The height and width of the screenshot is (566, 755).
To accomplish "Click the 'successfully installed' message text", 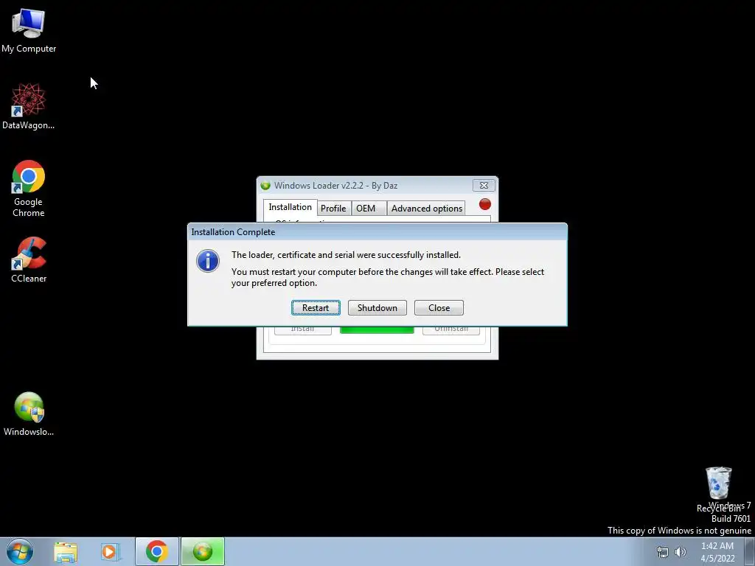I will [346, 255].
